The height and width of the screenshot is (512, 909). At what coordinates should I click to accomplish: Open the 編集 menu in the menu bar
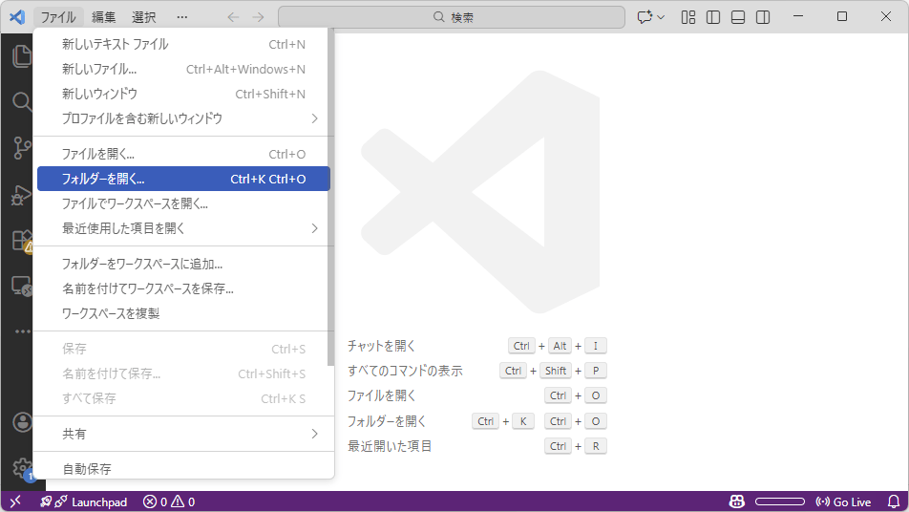tap(104, 17)
